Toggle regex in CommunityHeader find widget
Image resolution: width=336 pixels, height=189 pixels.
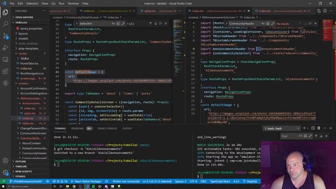272,24
